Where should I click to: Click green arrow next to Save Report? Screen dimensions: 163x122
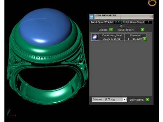[x=143, y=30]
